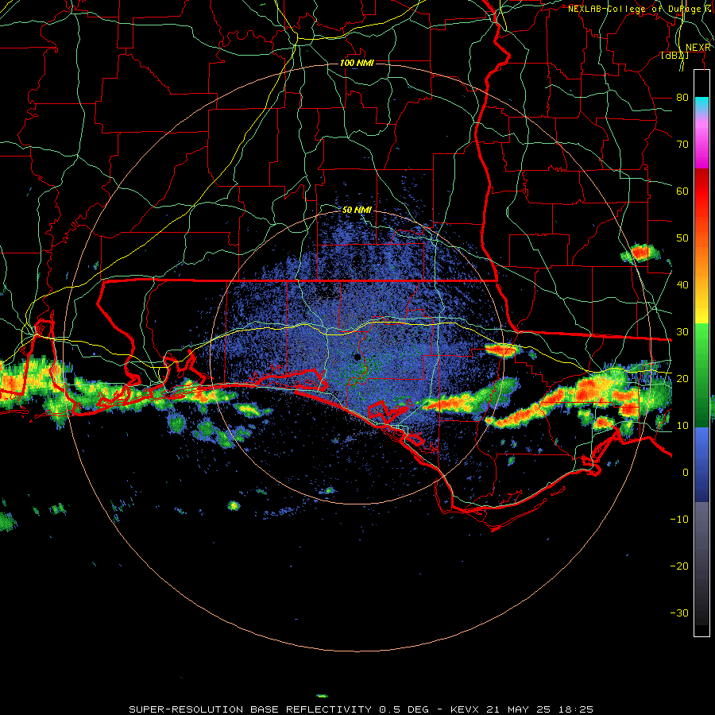Click the black radar site dot at ring center
This screenshot has height=715, width=715.
(x=357, y=357)
